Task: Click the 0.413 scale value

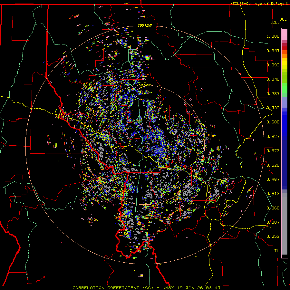Action: (273, 194)
